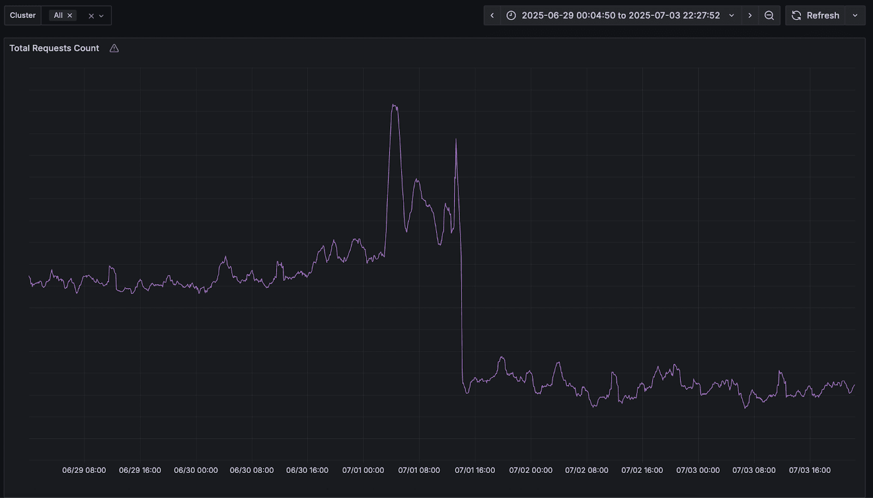The height and width of the screenshot is (498, 873).
Task: Select the All tag in the Cluster filter
Action: pyautogui.click(x=59, y=15)
